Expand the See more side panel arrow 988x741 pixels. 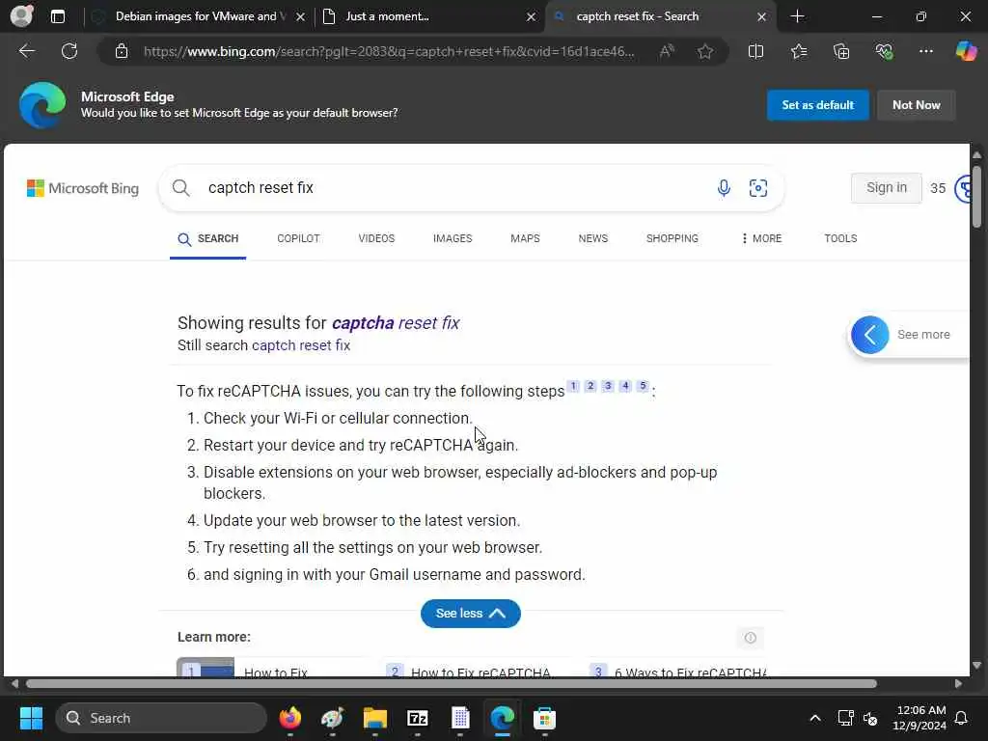[869, 335]
